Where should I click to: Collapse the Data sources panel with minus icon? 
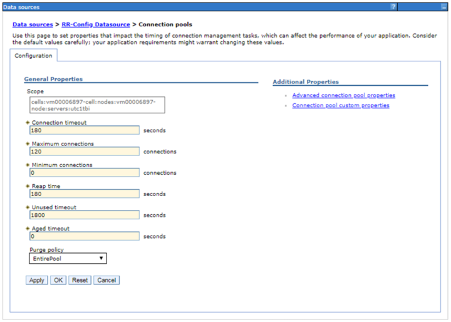point(436,7)
